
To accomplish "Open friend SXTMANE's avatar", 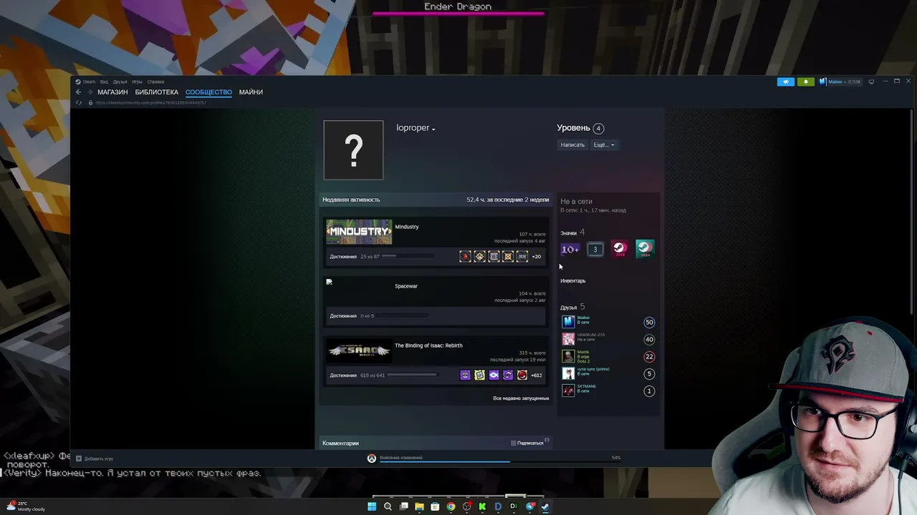I will tap(568, 391).
